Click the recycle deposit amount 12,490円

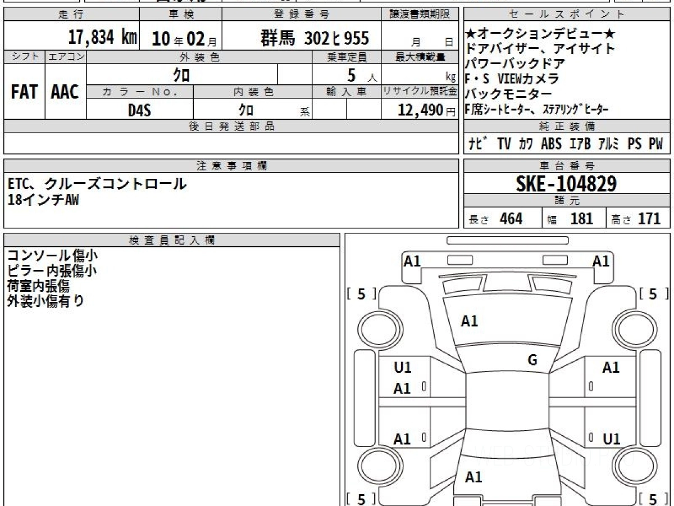point(419,110)
